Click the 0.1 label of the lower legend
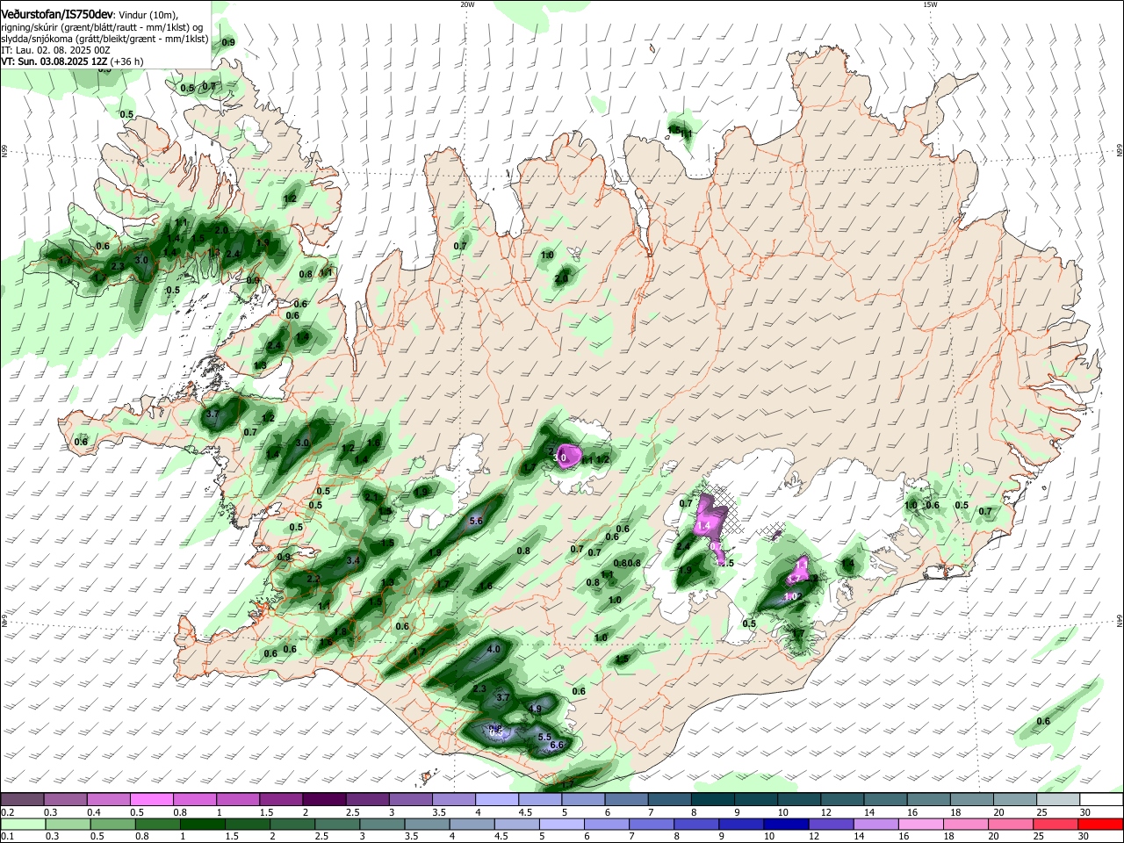Viewport: 1124px width, 843px height. [7, 837]
